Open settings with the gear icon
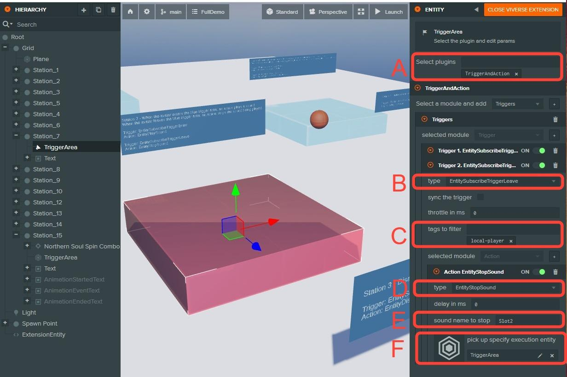Viewport: 567px width, 377px height. (147, 11)
